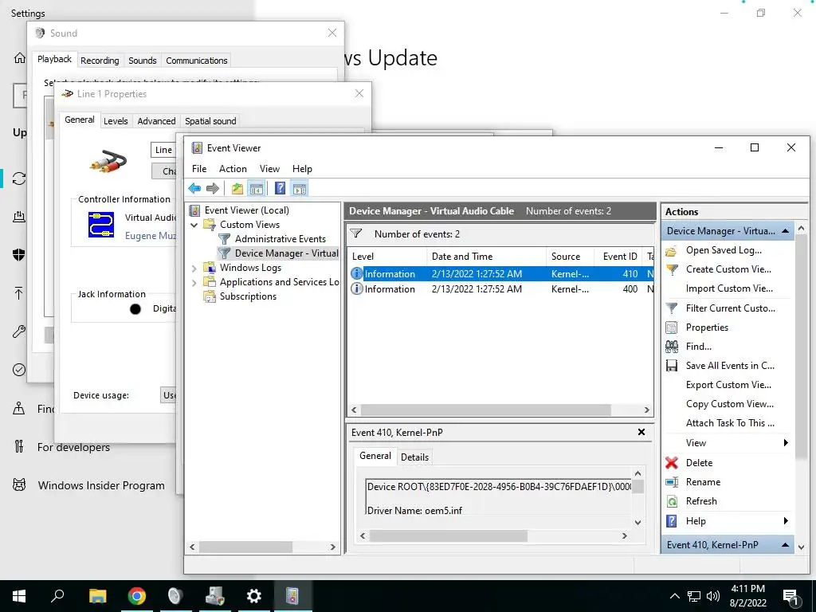The image size is (816, 612).
Task: Collapse the Device Manager - Virtua... actions section
Action: (785, 230)
